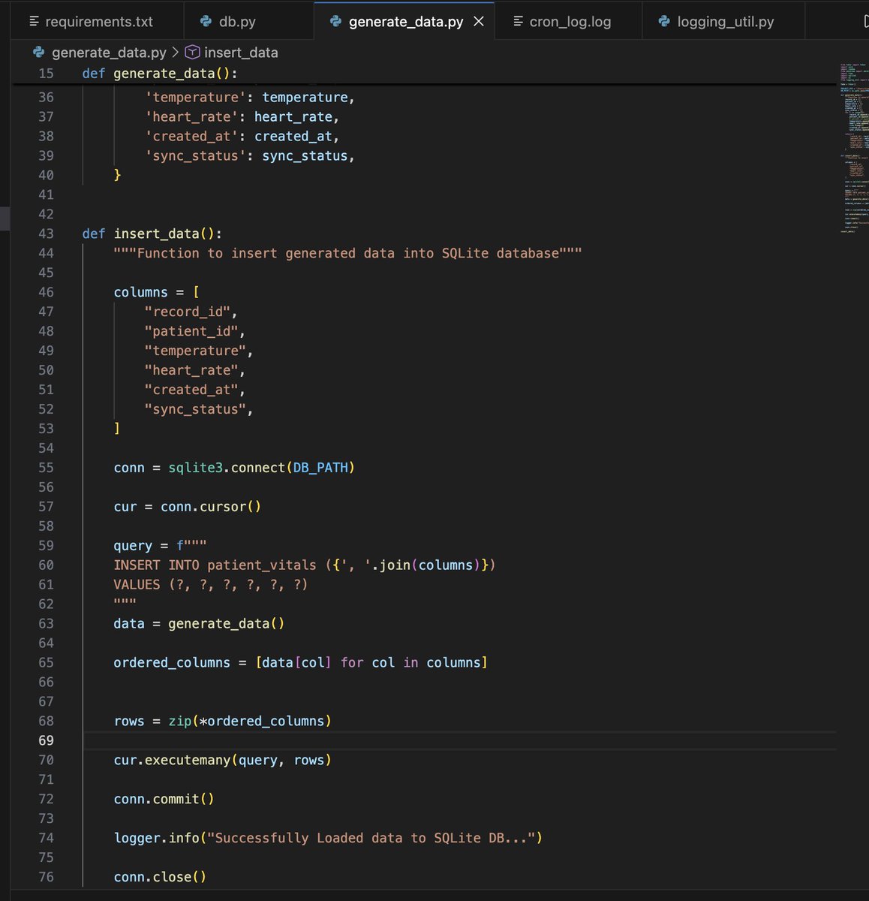Click 'created_at': created_at entry on line 38
This screenshot has height=901, width=869.
pyautogui.click(x=242, y=137)
